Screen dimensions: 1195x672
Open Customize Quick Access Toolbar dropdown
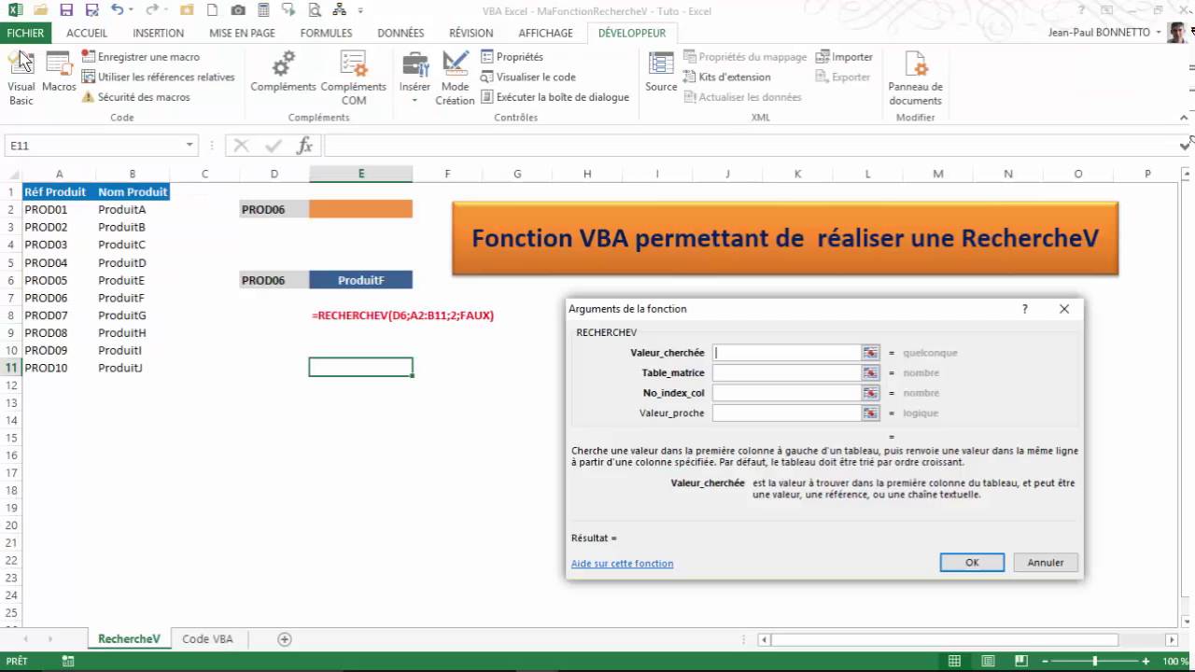pos(358,11)
